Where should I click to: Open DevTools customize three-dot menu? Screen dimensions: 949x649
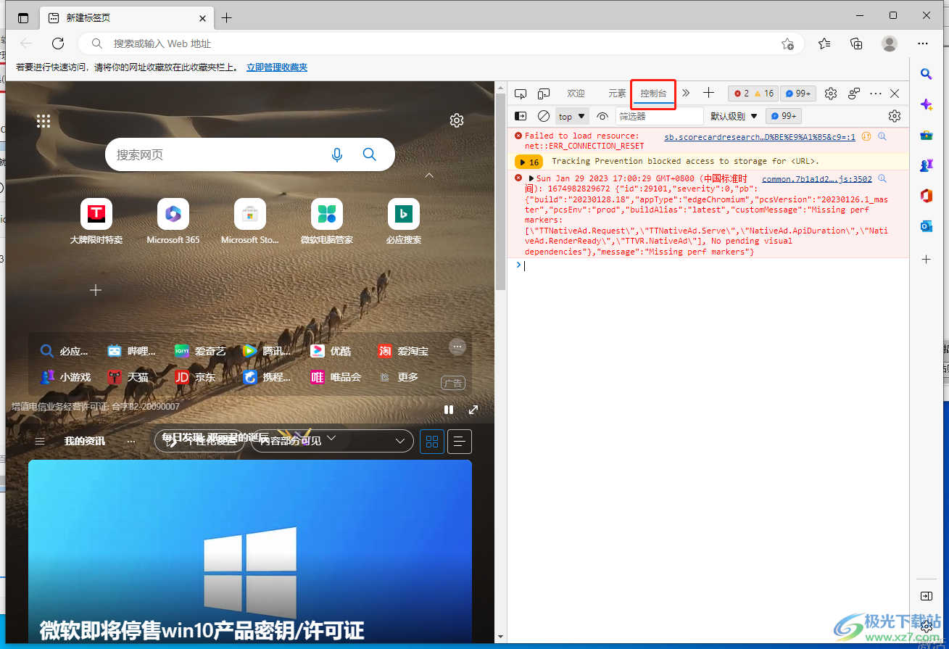[876, 94]
